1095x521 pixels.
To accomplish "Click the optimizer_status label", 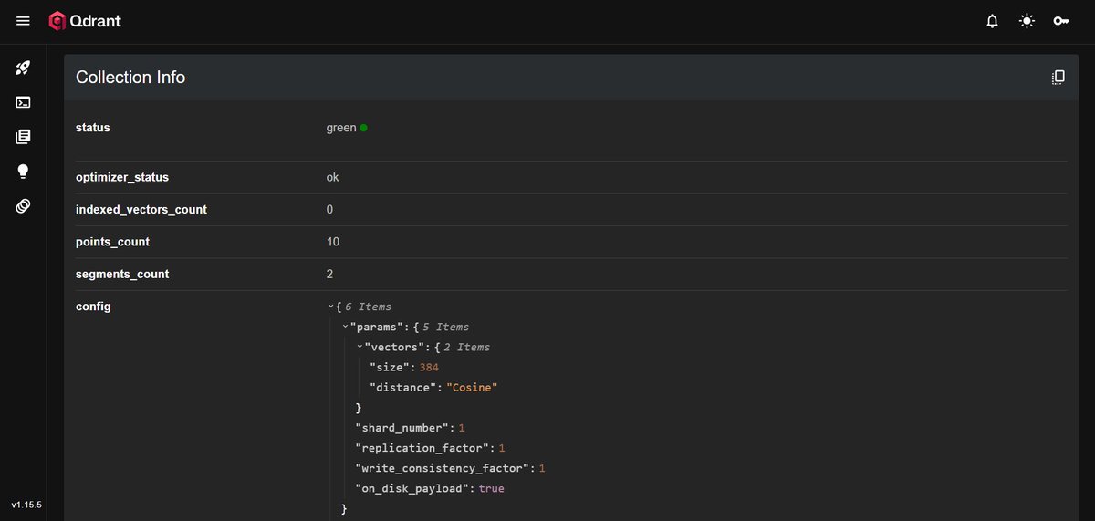I will 122,177.
